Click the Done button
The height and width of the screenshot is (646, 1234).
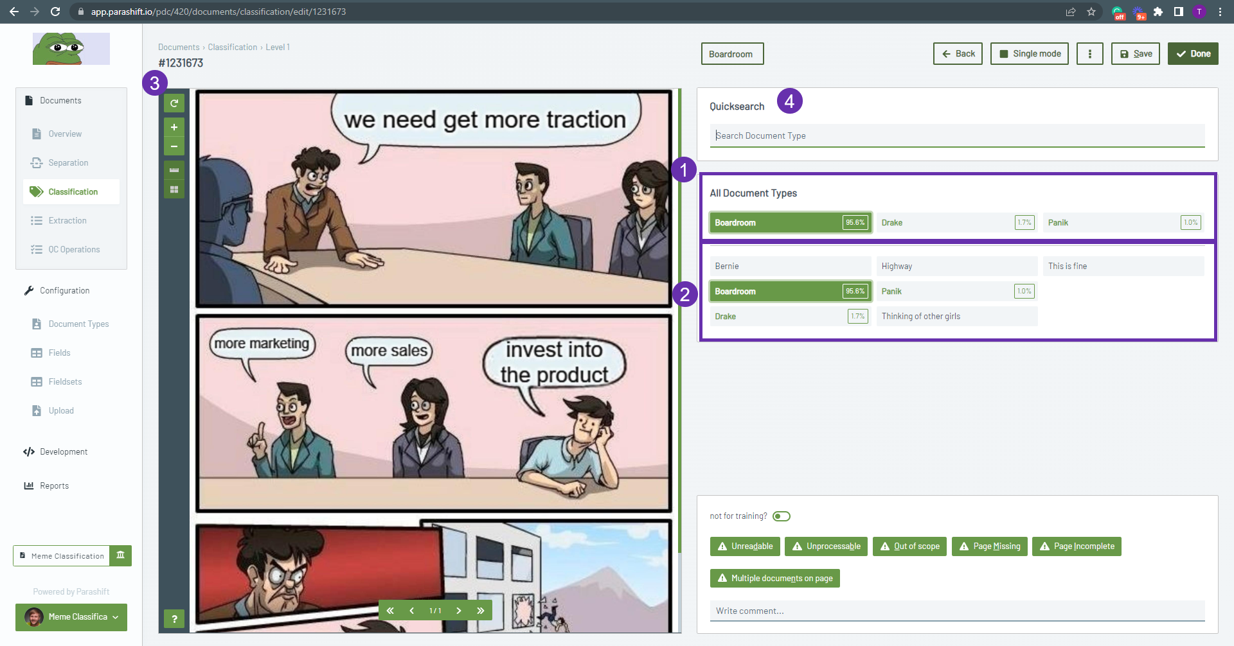(x=1193, y=54)
